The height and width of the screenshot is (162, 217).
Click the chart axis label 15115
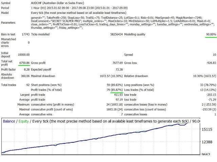tap(207, 129)
